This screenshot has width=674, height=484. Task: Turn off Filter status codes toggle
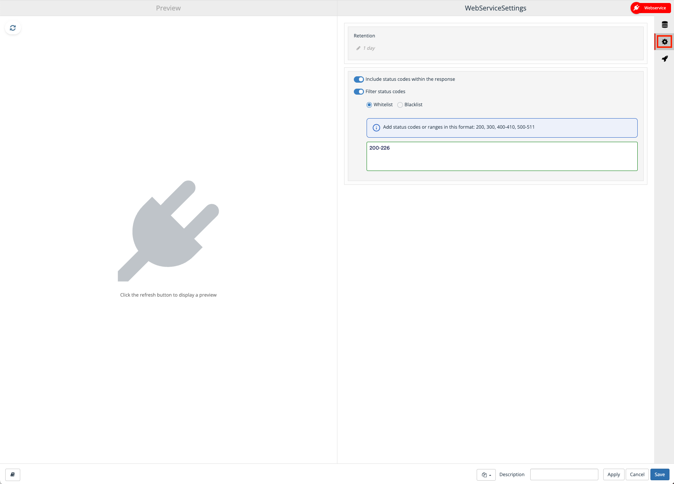point(359,92)
